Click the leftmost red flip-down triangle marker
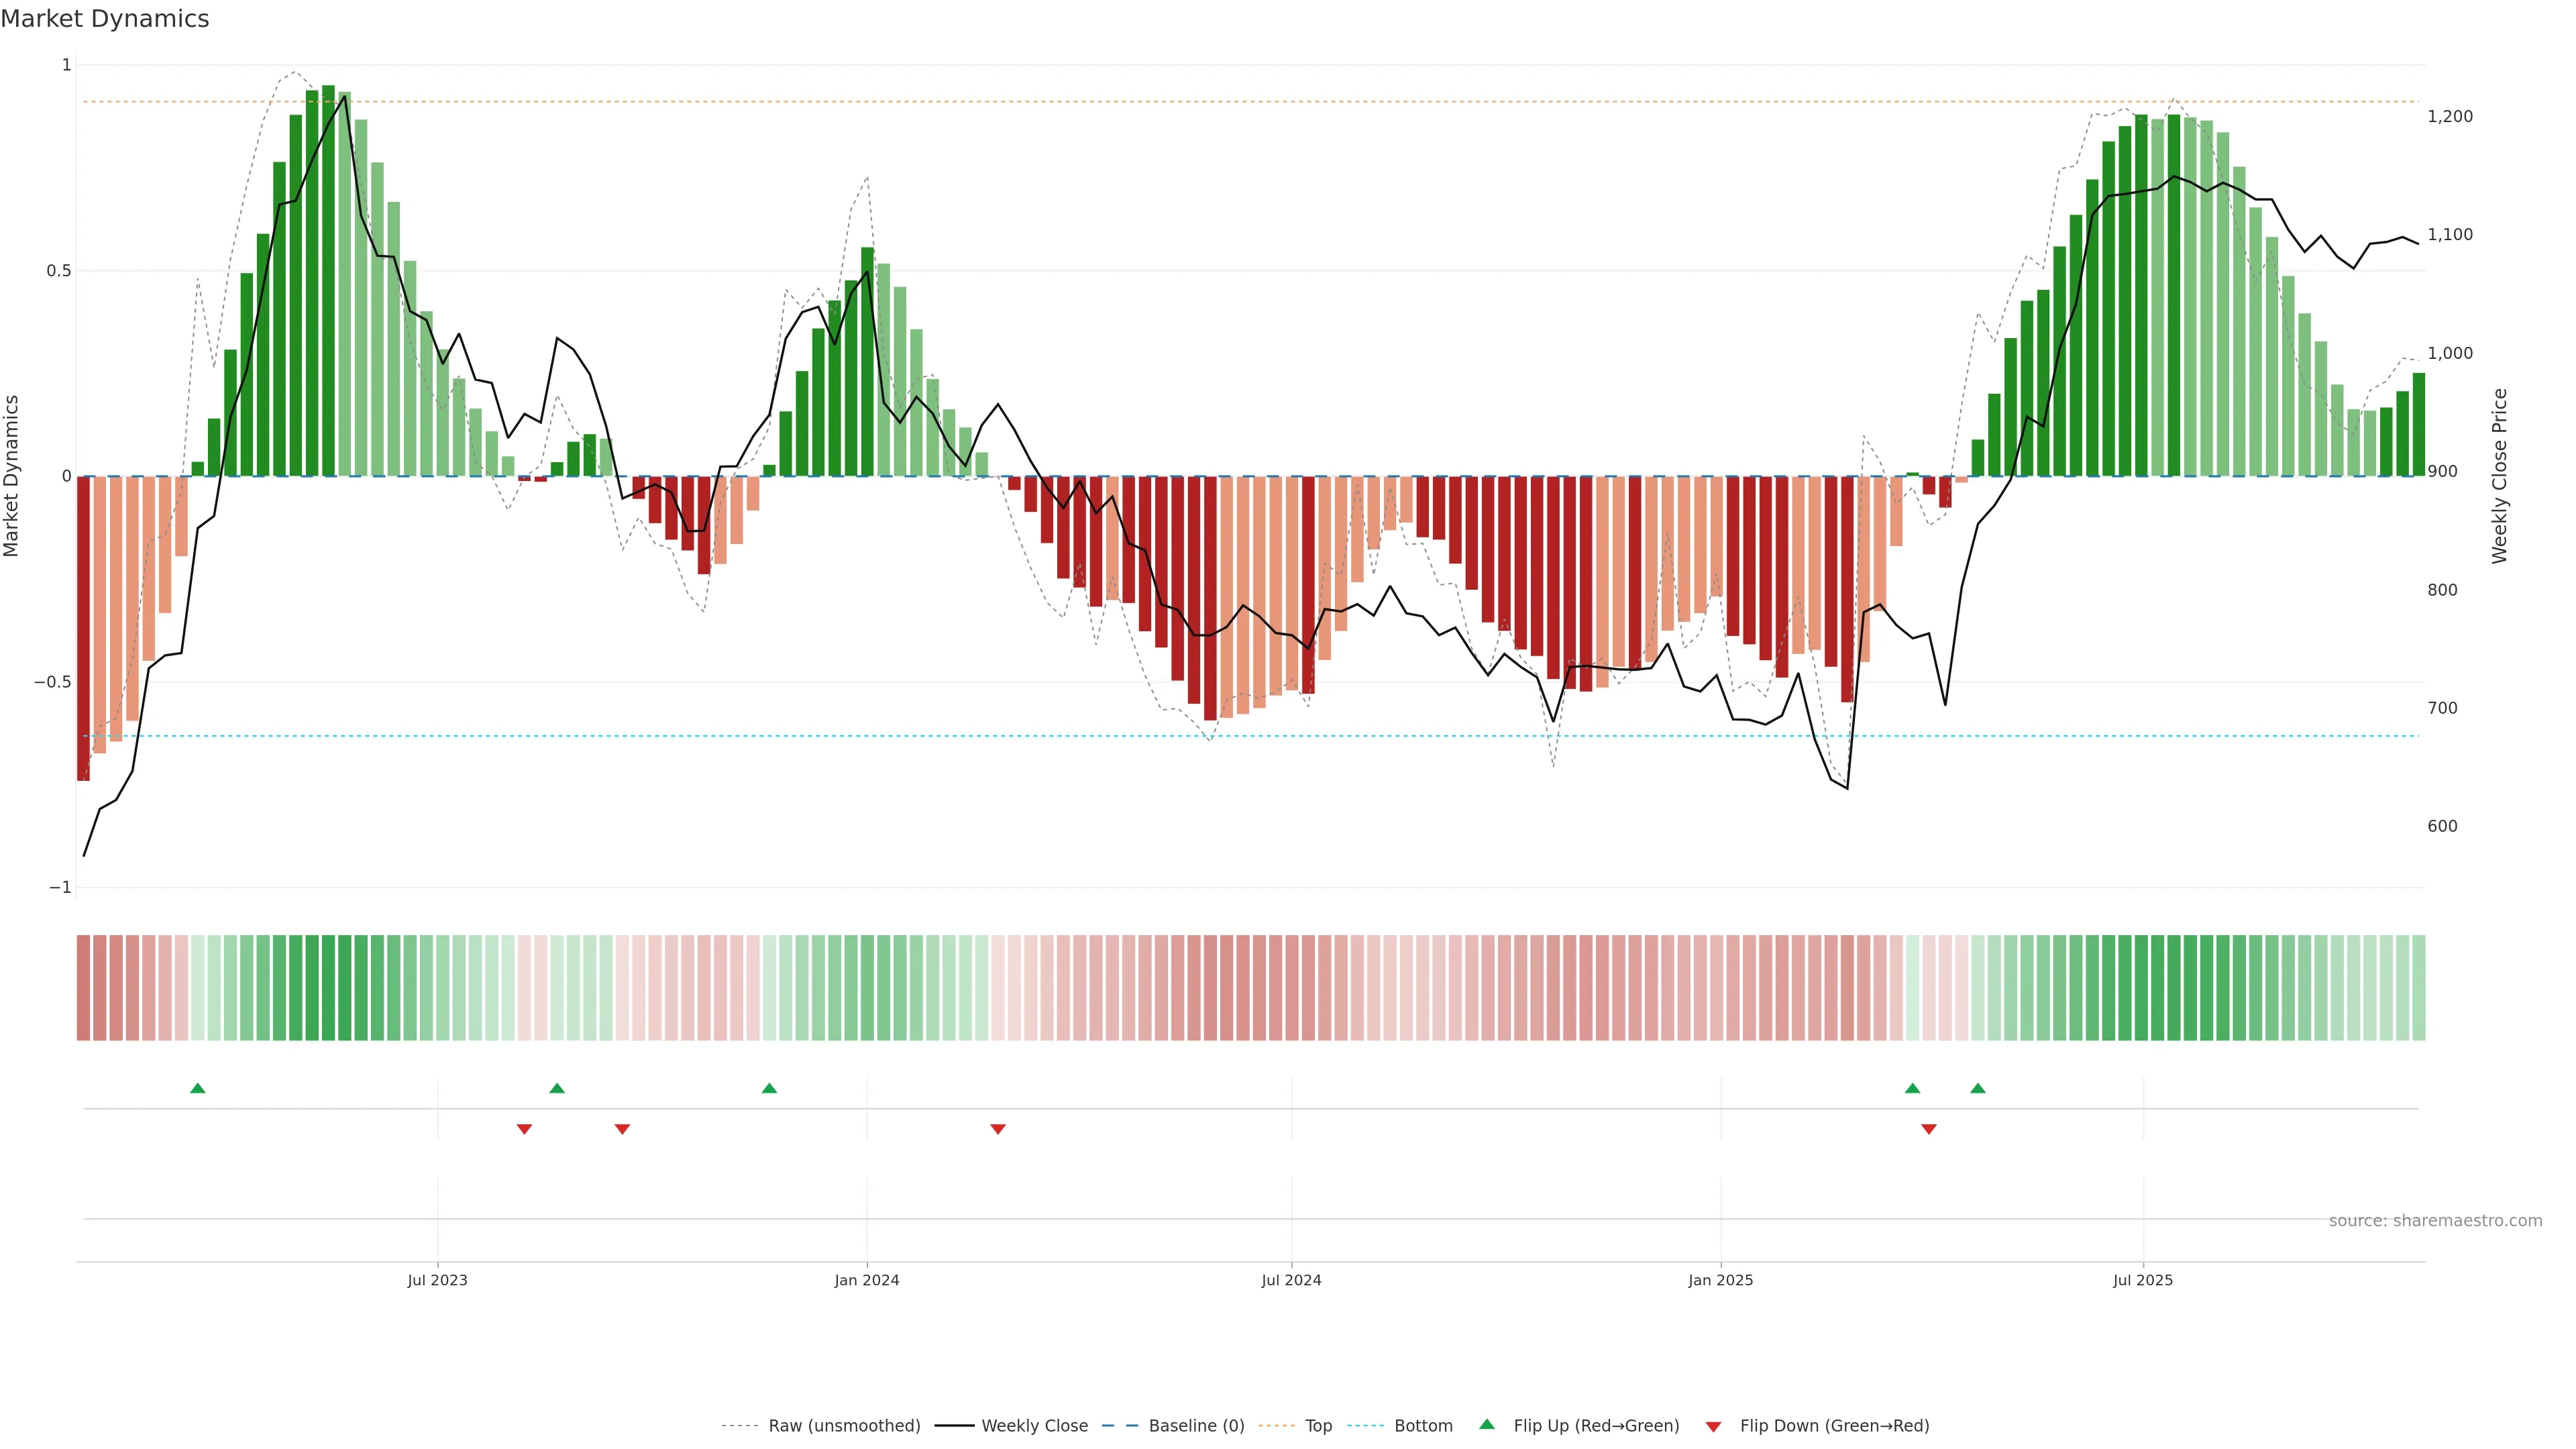Screen dimensions: 2576x1449 [x=524, y=1129]
